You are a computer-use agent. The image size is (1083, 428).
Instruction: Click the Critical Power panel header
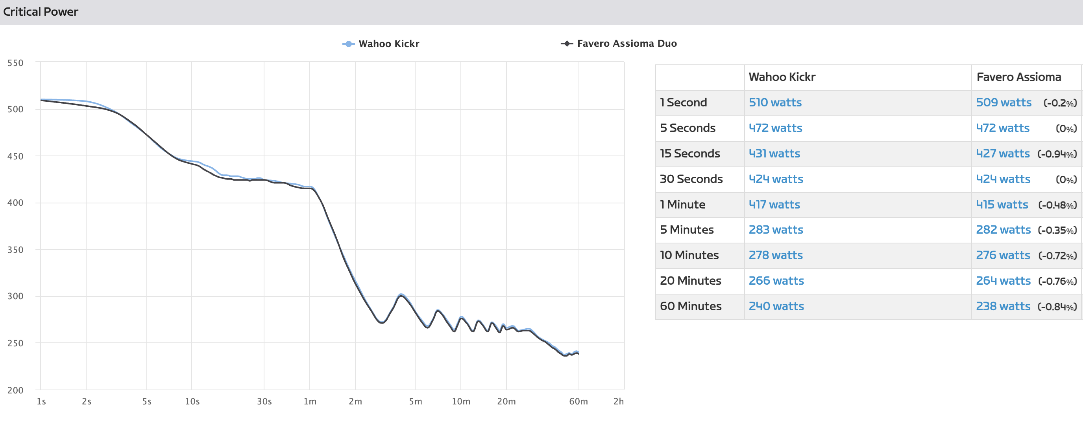pos(41,12)
